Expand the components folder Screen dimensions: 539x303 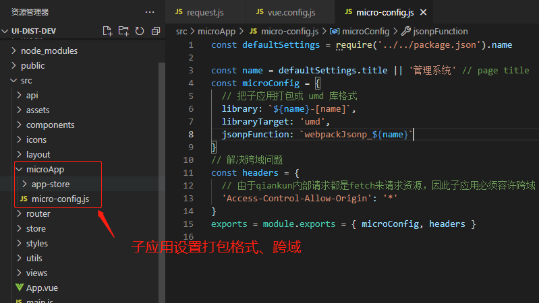[x=50, y=125]
